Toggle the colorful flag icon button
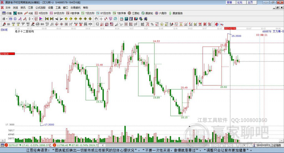Image resolution: width=284 pixels, height=153 pixels. (x=41, y=19)
